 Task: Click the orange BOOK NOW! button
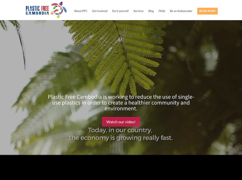tap(207, 11)
